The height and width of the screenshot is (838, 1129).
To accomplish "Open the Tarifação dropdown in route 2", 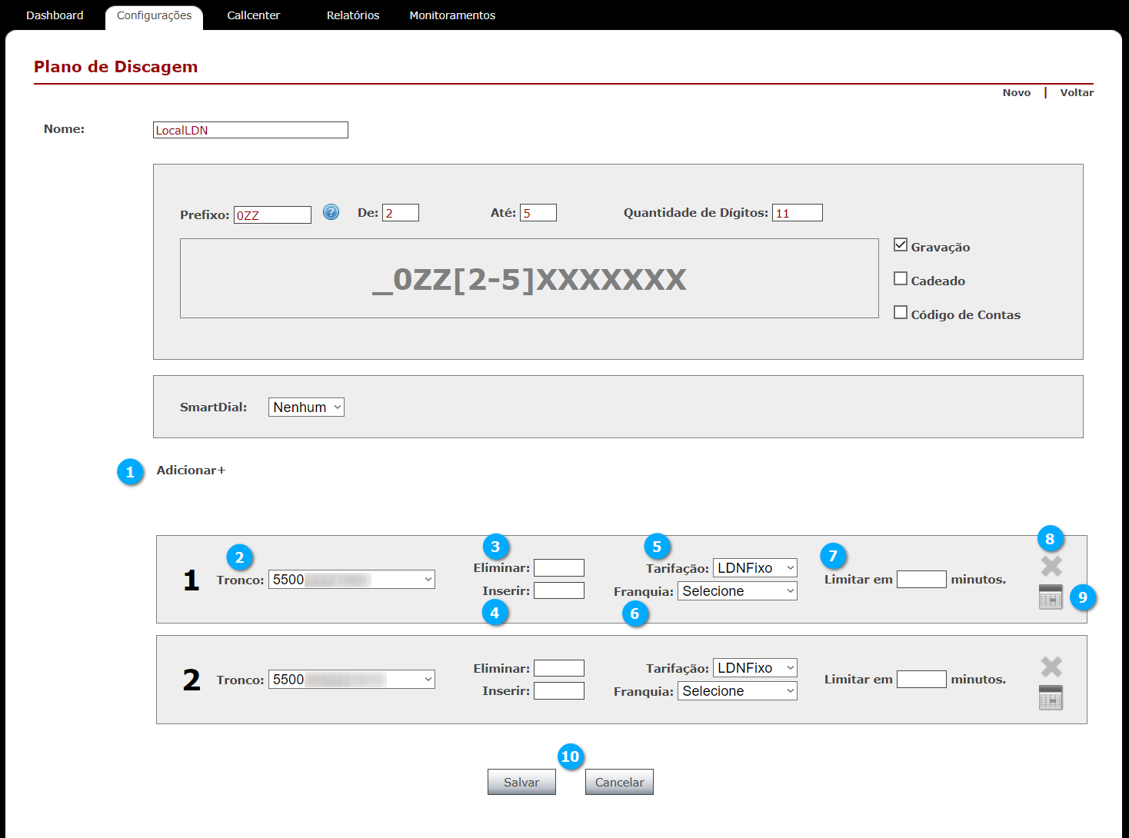I will 755,668.
